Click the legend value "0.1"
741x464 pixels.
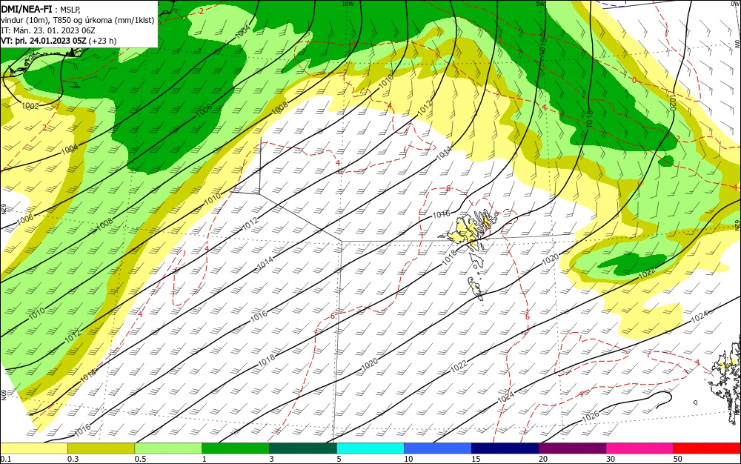(x=5, y=459)
